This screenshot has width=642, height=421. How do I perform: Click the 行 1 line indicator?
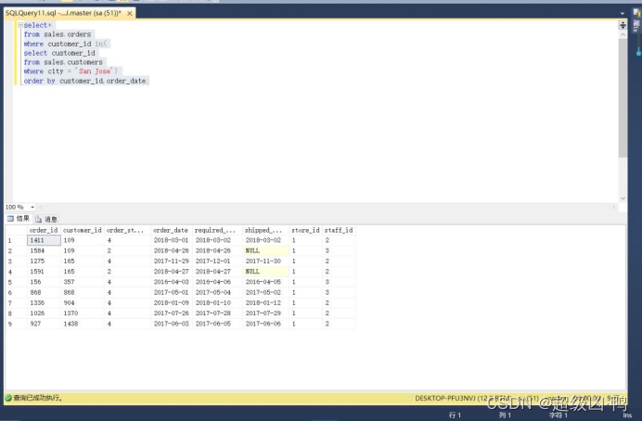[455, 415]
